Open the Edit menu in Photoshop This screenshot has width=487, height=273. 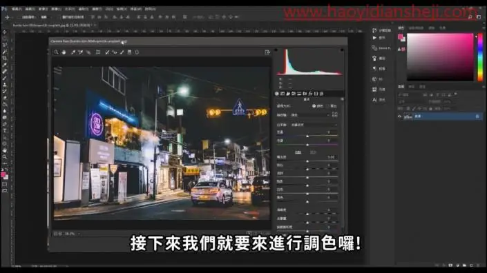coord(30,9)
